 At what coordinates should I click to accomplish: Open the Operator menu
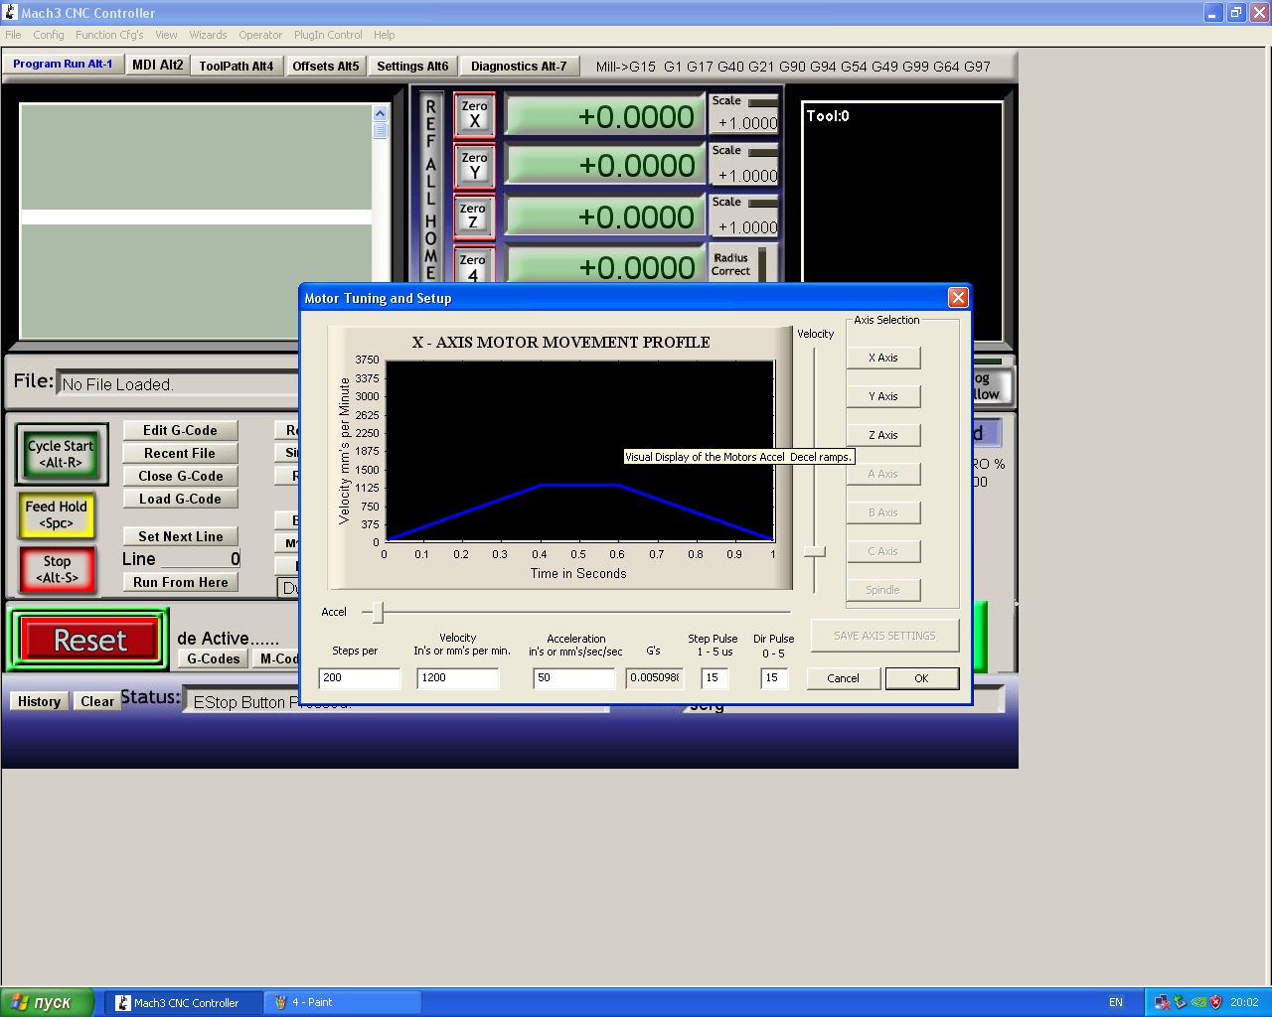click(x=260, y=35)
